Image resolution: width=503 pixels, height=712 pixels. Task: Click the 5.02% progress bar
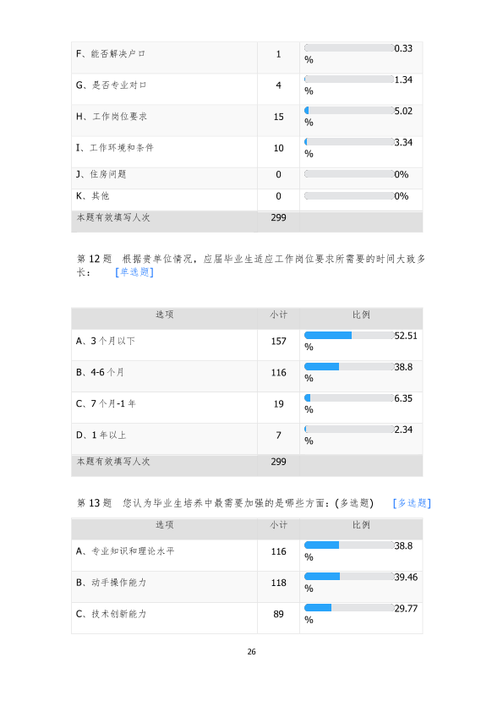[348, 110]
